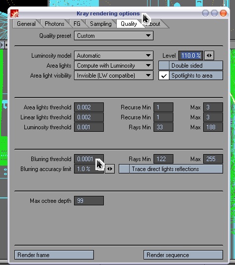Edit the Blurring threshold field
Viewport: 235px width, 265px height.
pyautogui.click(x=89, y=159)
